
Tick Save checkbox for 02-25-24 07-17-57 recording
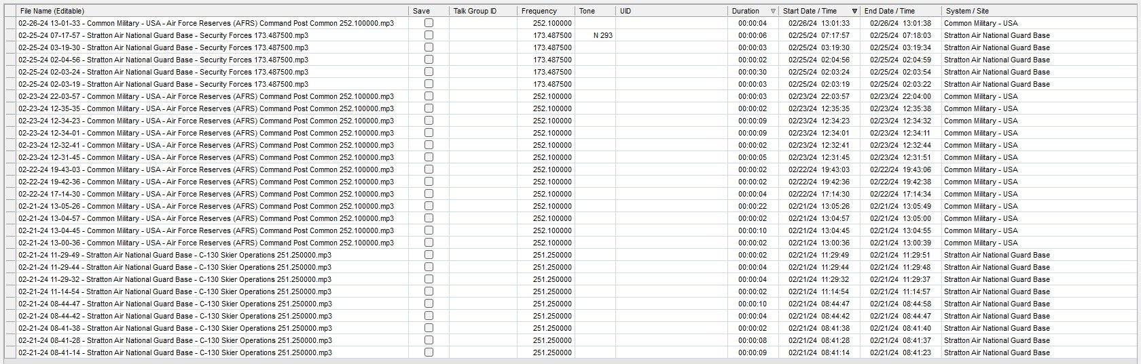tap(429, 35)
